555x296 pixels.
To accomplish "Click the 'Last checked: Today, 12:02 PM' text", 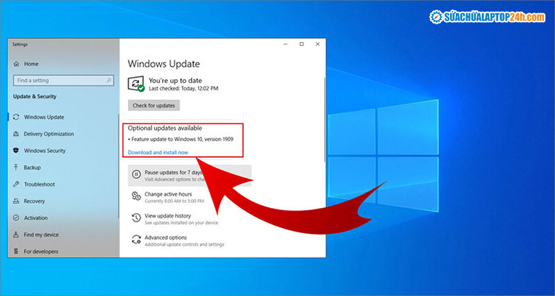I will click(x=184, y=89).
